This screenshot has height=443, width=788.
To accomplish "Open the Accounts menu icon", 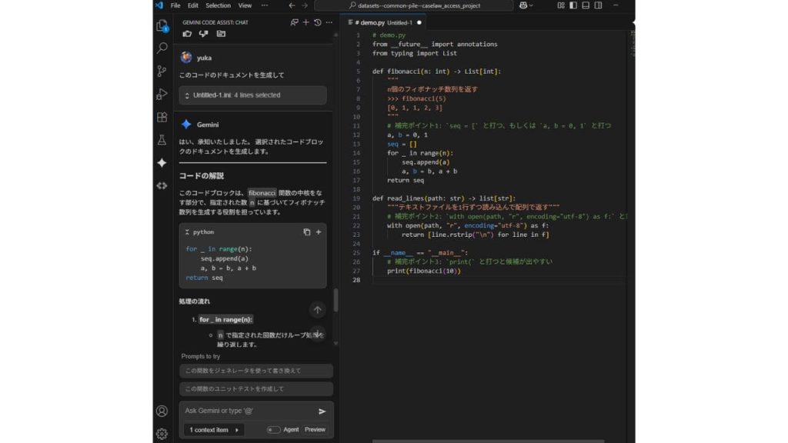I will click(162, 411).
